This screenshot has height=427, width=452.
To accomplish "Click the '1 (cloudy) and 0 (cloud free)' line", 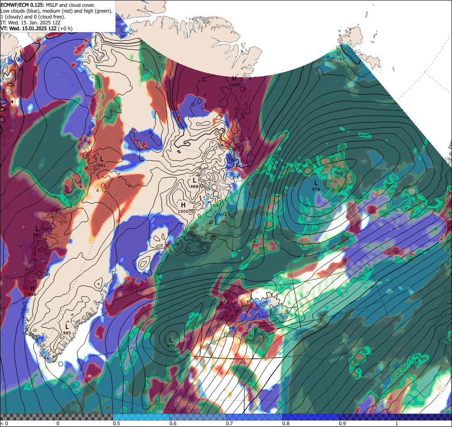I will tap(33, 17).
